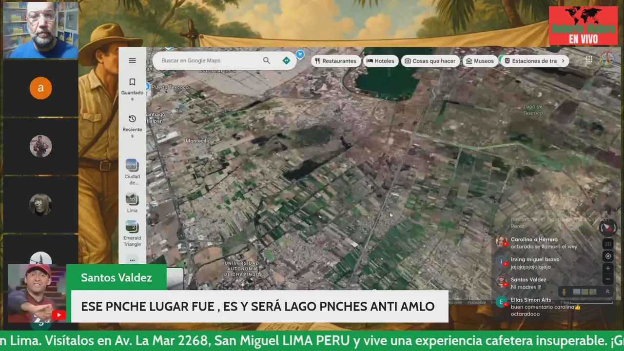Filter map by Estaciones de tra... chip

click(530, 61)
